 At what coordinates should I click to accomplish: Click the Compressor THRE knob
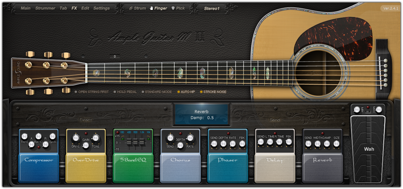pos(24,137)
